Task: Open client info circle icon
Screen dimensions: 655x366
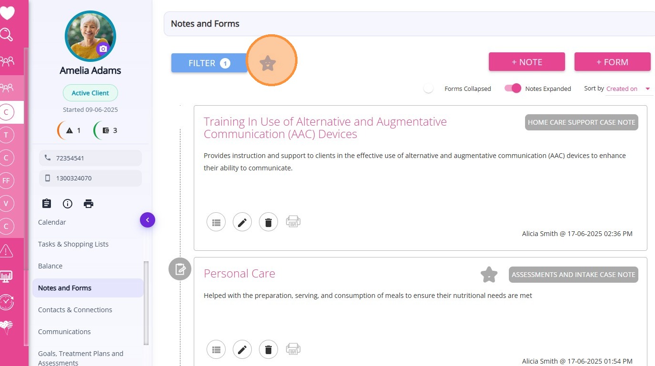Action: tap(68, 204)
